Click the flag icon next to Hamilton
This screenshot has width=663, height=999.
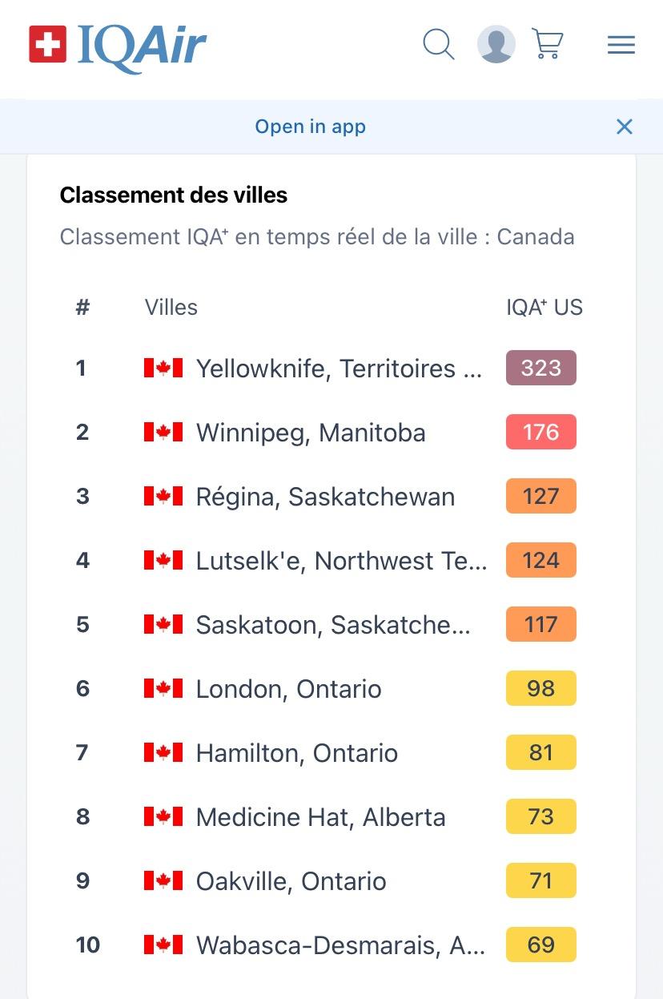pyautogui.click(x=163, y=753)
